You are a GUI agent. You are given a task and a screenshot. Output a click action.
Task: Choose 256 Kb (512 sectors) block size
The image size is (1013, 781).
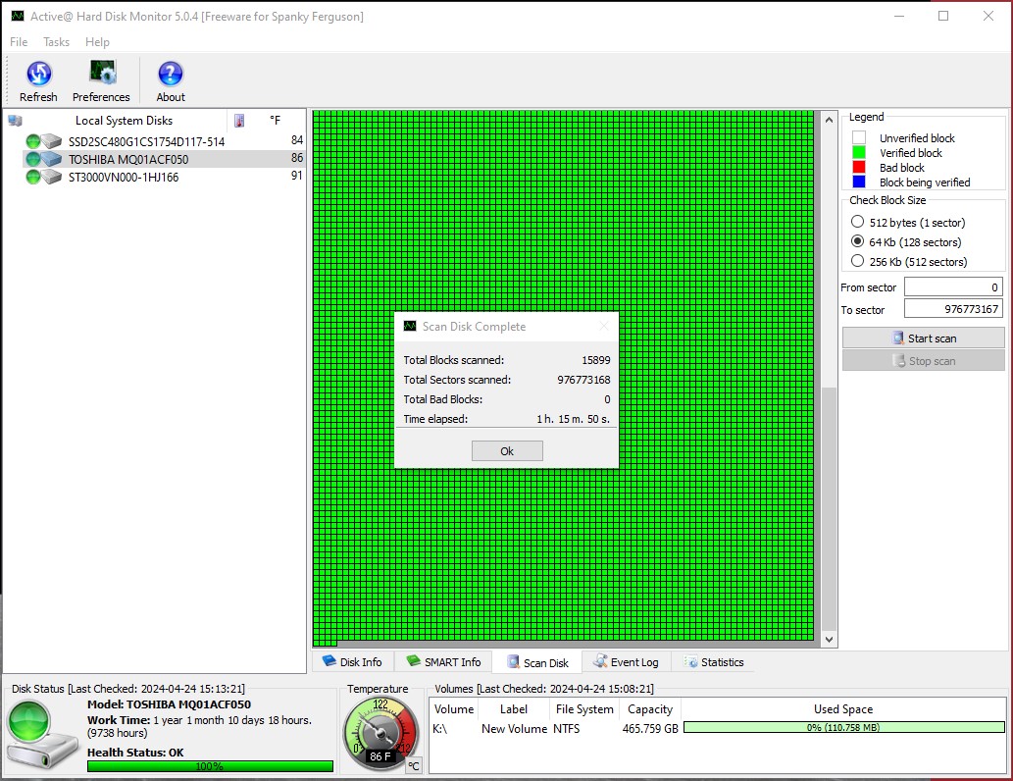point(858,261)
